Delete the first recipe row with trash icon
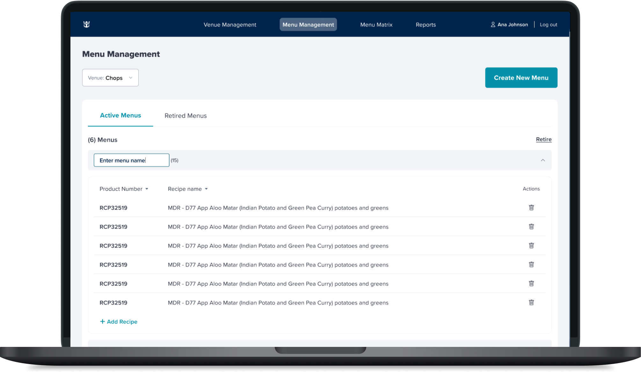 (x=531, y=208)
